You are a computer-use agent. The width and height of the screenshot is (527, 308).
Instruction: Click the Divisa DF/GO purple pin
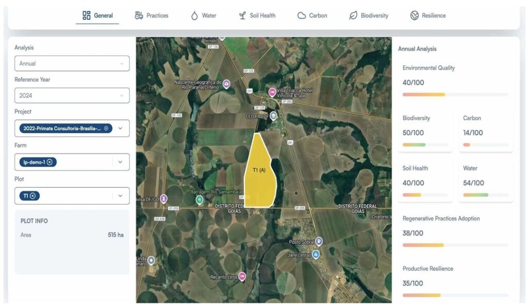coord(164,198)
